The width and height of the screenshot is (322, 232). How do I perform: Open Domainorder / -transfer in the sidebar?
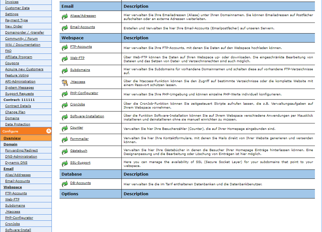click(x=25, y=33)
